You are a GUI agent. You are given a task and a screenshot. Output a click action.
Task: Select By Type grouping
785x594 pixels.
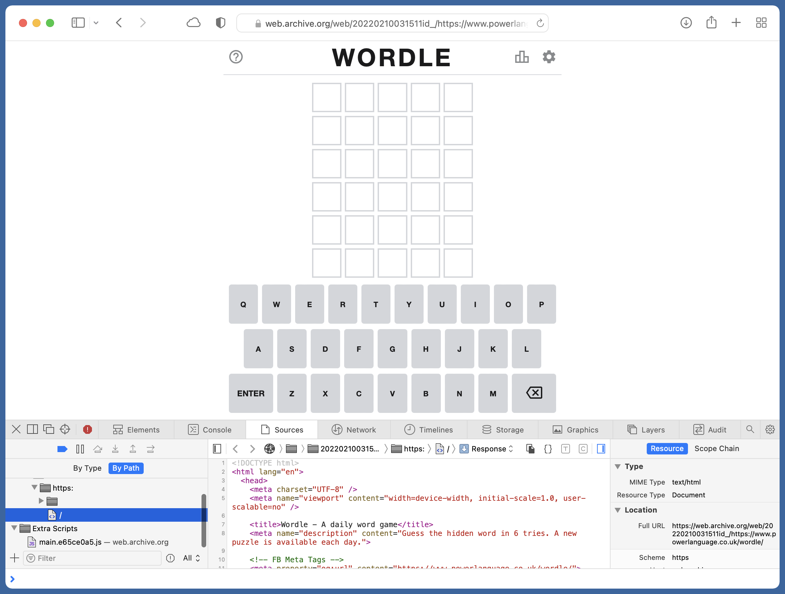[87, 468]
